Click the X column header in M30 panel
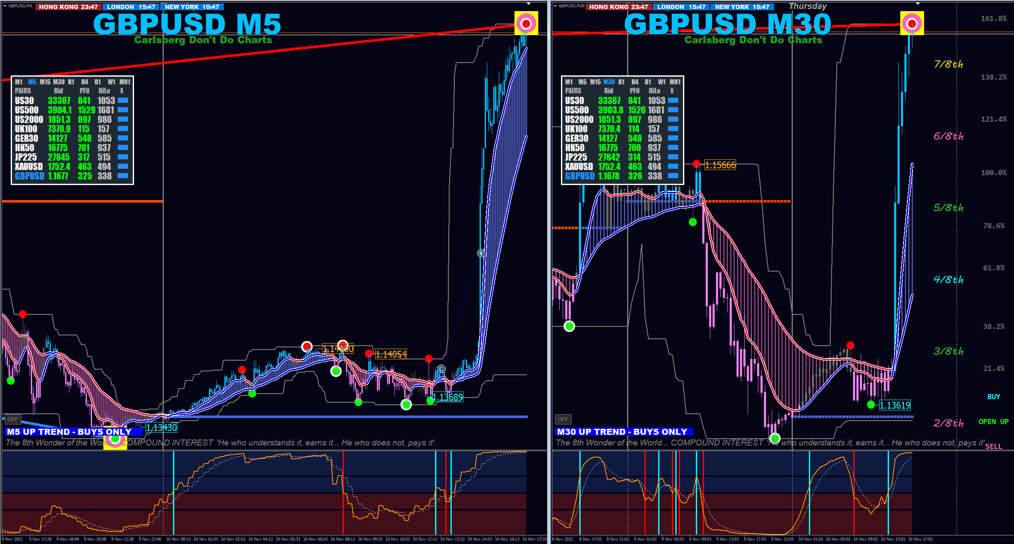1014x544 pixels. [672, 91]
